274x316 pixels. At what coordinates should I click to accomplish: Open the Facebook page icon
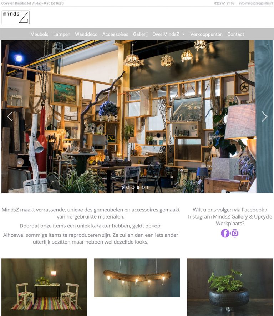(225, 233)
